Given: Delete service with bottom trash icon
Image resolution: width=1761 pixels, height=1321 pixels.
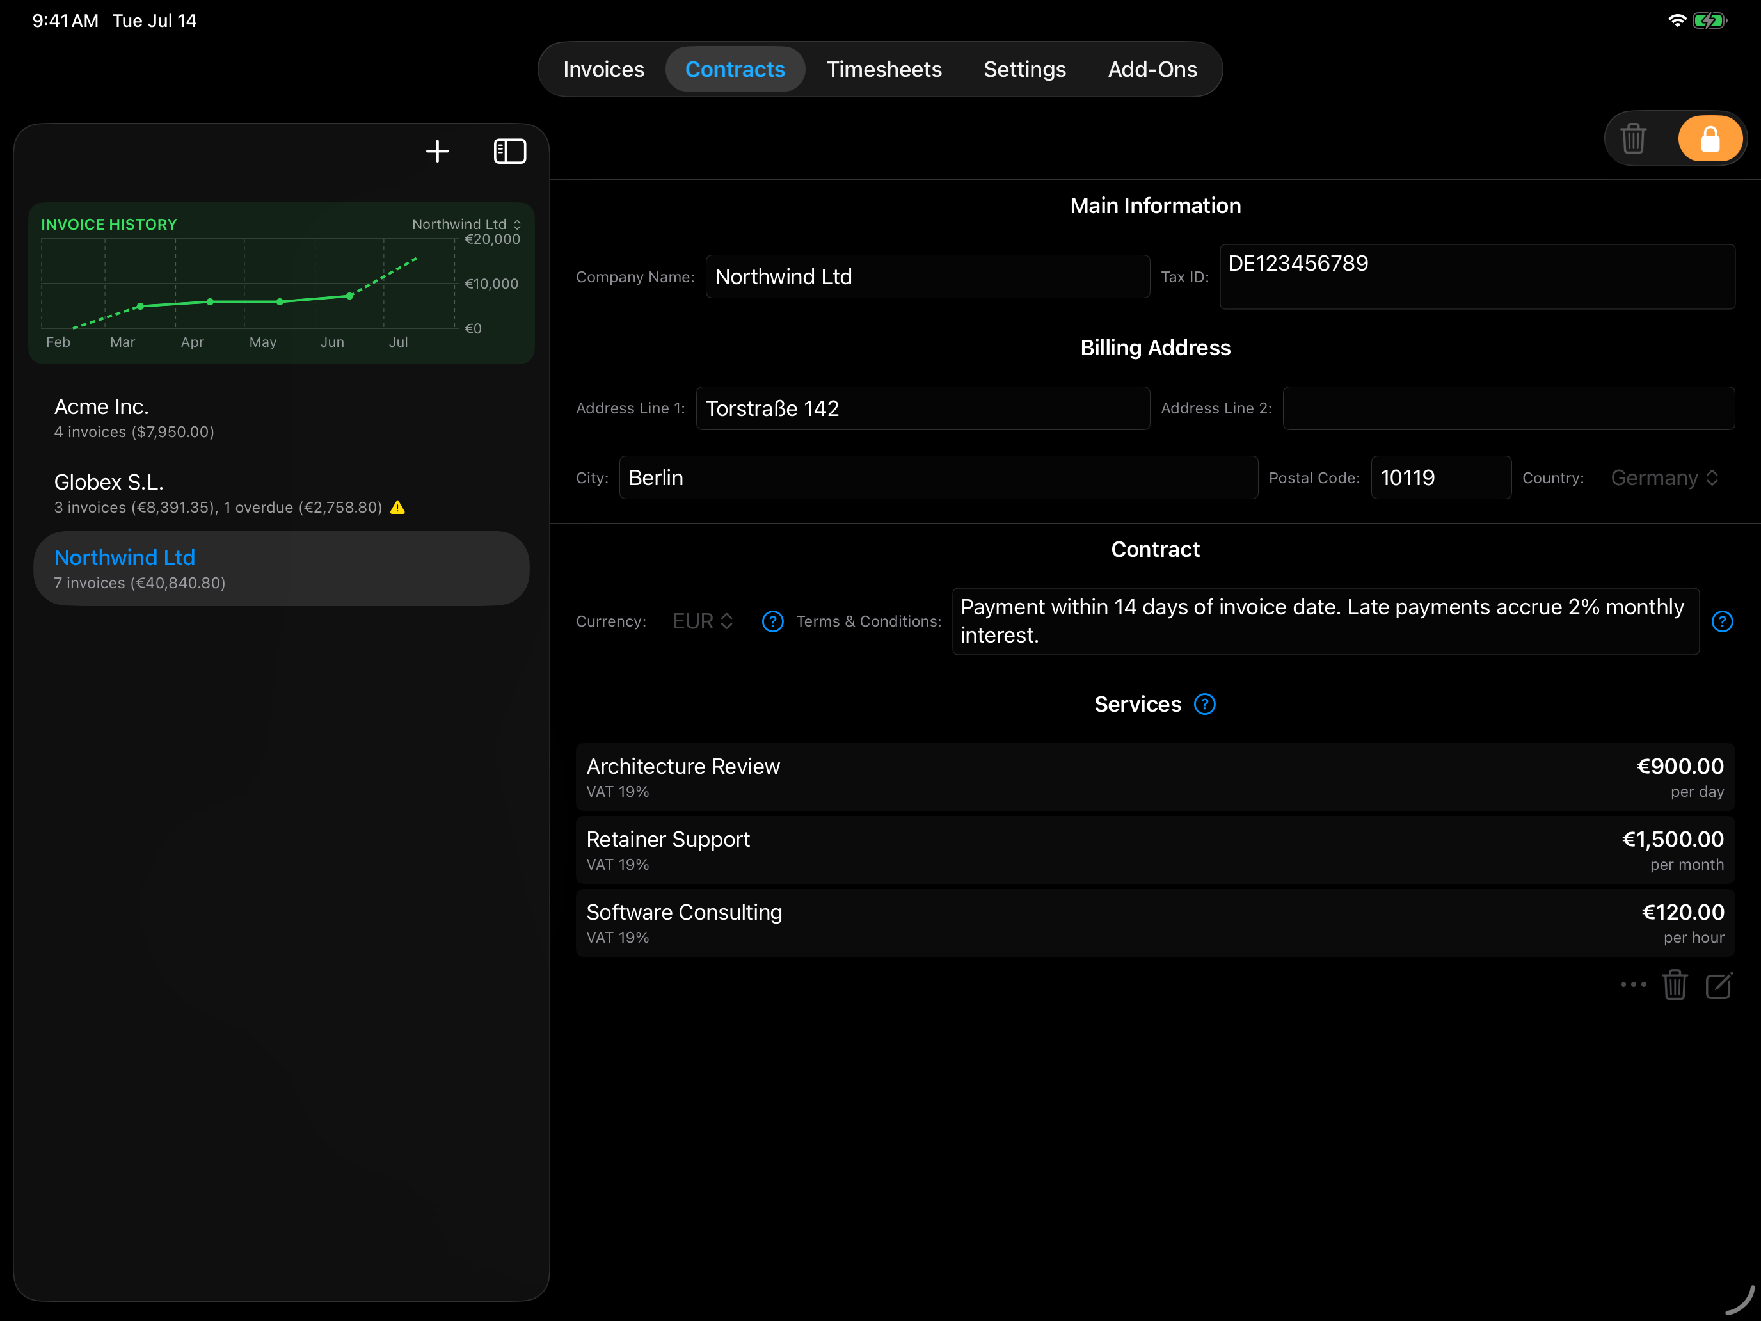Looking at the screenshot, I should [1675, 985].
